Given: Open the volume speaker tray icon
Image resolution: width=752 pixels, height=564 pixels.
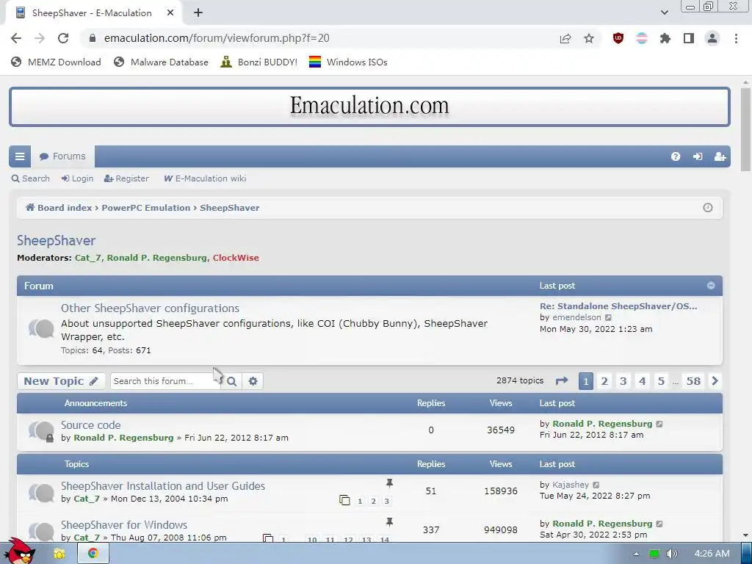Looking at the screenshot, I should (672, 554).
